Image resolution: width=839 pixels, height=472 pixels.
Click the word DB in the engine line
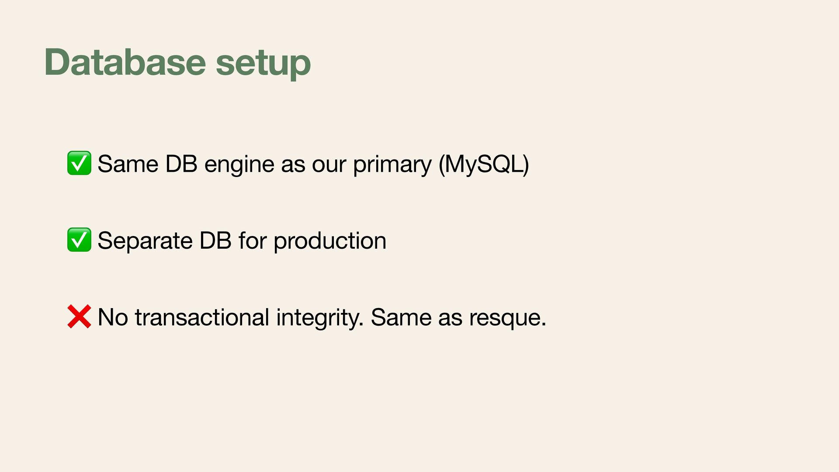pyautogui.click(x=181, y=164)
